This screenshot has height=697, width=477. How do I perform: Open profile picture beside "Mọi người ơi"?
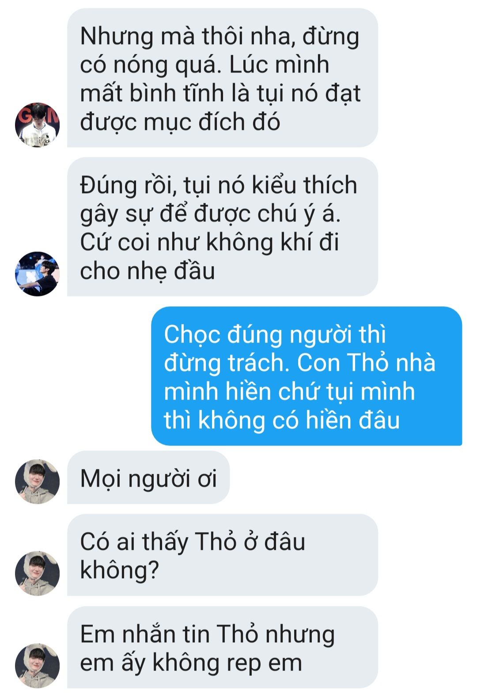38,481
